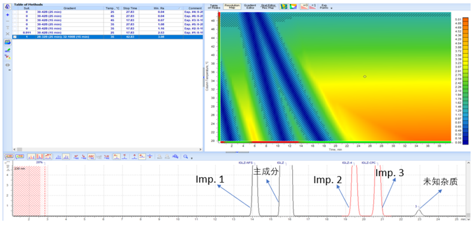
Task: Click the %B label icon in chromatogram toolbar
Action: point(107,157)
